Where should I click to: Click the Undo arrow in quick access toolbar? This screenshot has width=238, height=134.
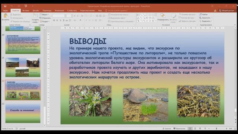tap(12, 6)
